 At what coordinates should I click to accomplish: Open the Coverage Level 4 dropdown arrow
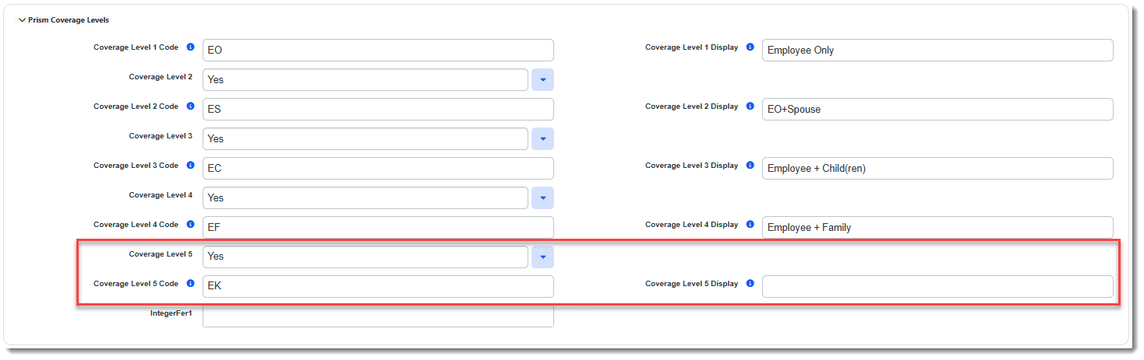[542, 198]
